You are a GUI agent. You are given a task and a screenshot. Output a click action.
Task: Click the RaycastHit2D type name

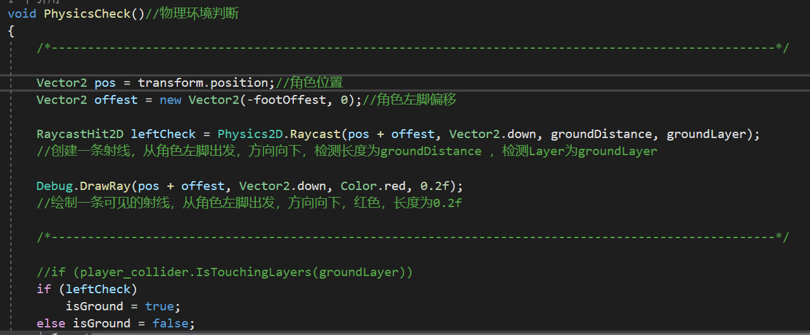[x=80, y=134]
